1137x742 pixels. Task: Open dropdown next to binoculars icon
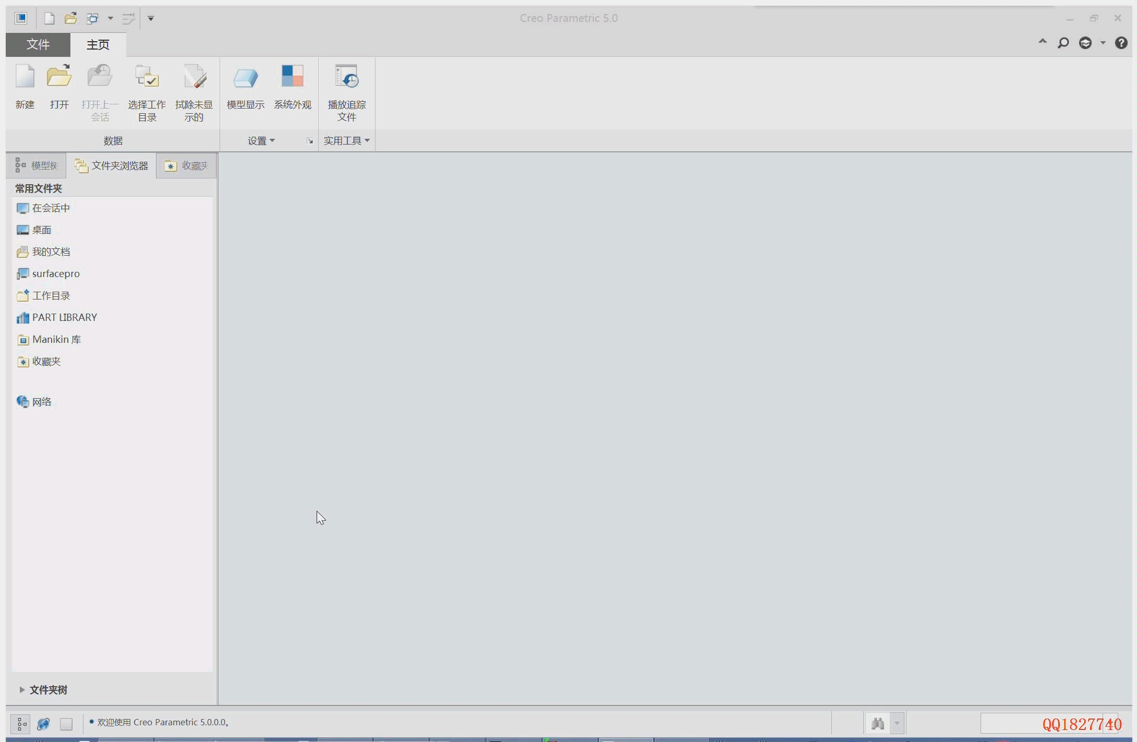[x=897, y=724]
